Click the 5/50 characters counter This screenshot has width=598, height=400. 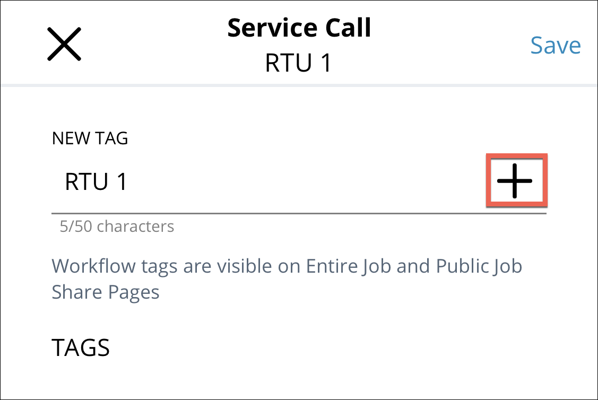click(117, 227)
